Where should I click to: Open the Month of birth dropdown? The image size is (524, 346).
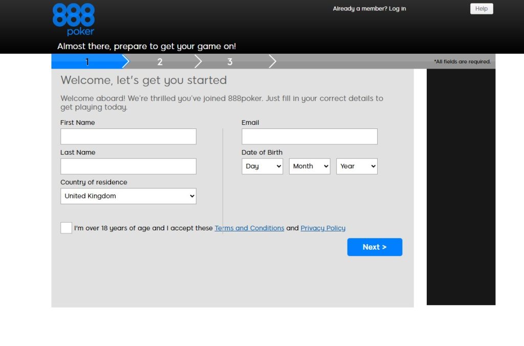[310, 166]
